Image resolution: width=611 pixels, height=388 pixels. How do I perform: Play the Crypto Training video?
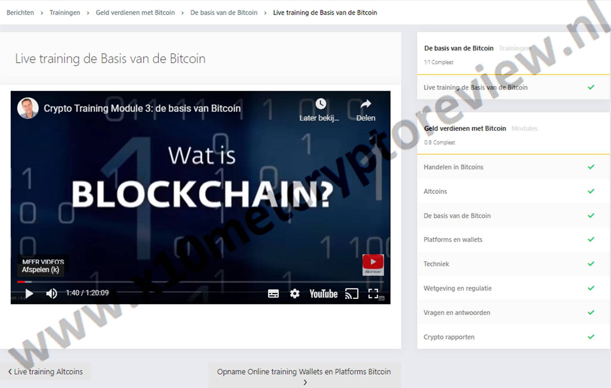[29, 293]
